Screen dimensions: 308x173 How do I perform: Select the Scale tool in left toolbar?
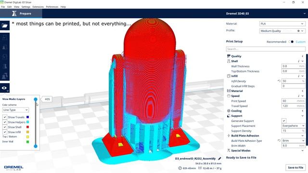(x=5, y=47)
